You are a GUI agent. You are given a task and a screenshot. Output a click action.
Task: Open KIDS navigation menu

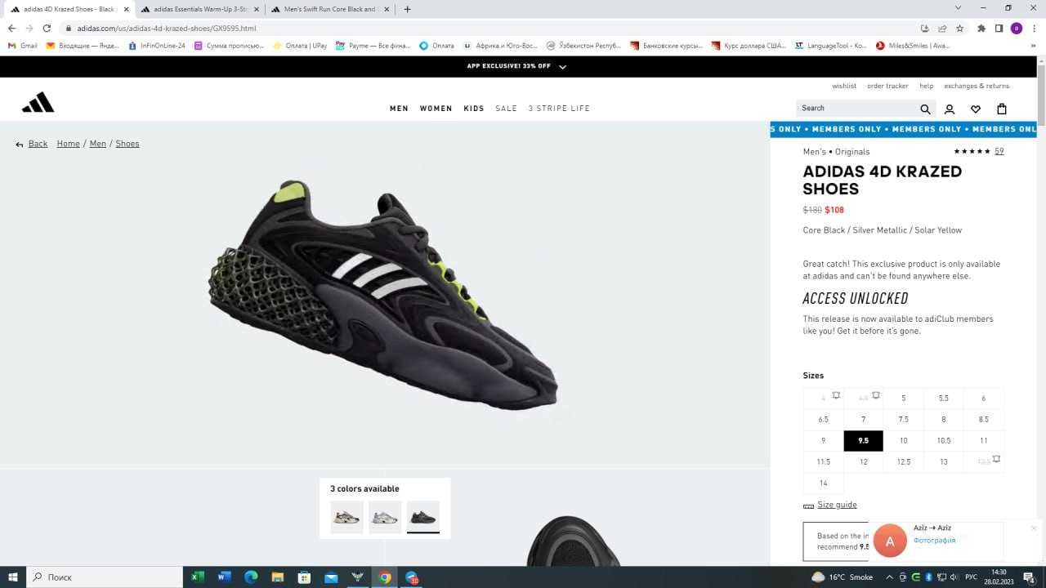[x=474, y=108]
